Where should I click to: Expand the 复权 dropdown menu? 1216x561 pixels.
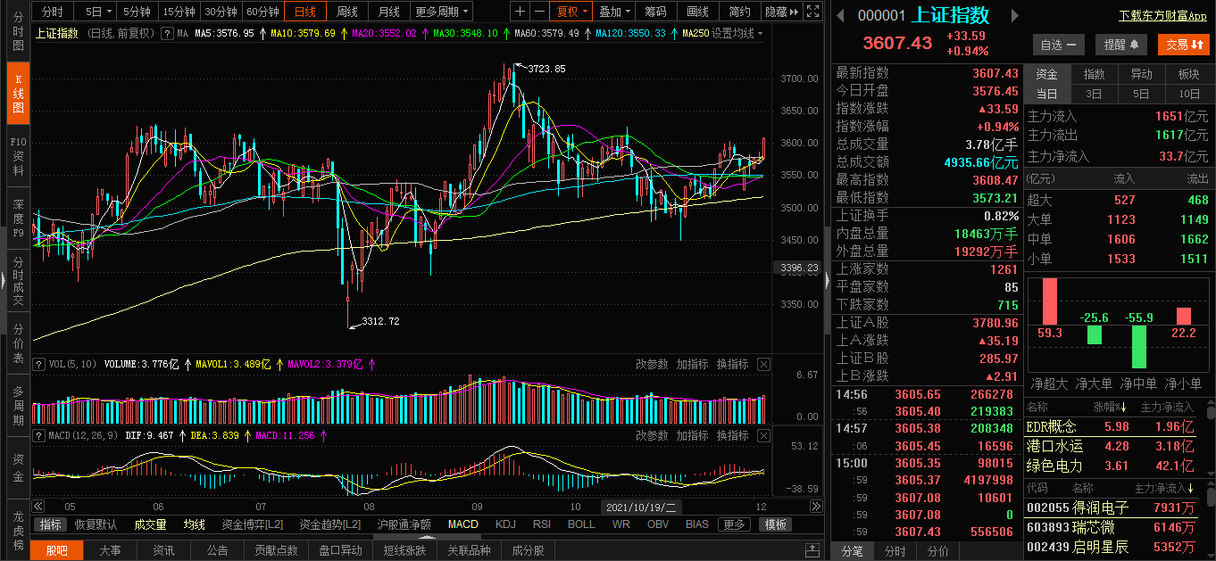tap(571, 12)
